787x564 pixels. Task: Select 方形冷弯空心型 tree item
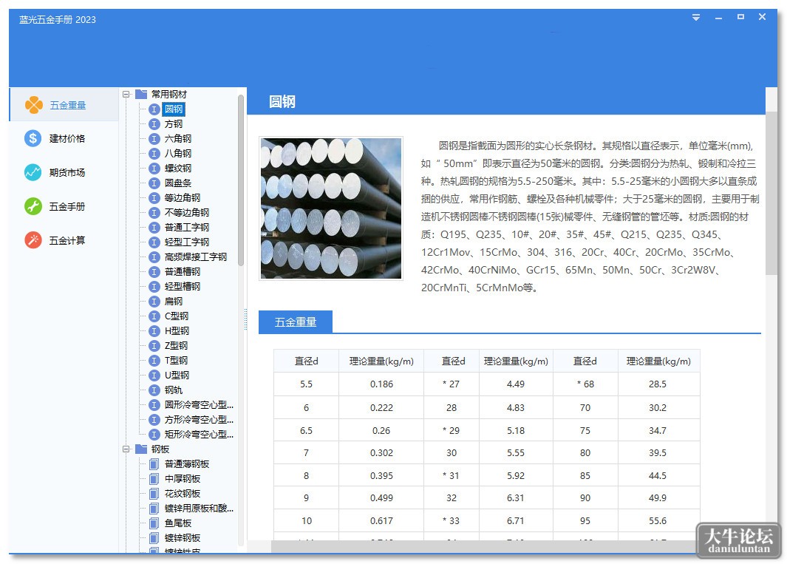199,420
